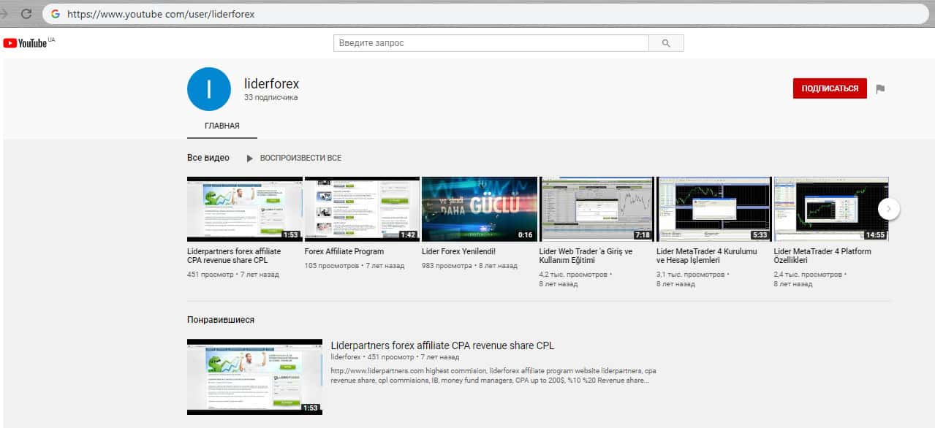
Task: Open Lider Web Trader video thumbnail
Action: (x=597, y=209)
